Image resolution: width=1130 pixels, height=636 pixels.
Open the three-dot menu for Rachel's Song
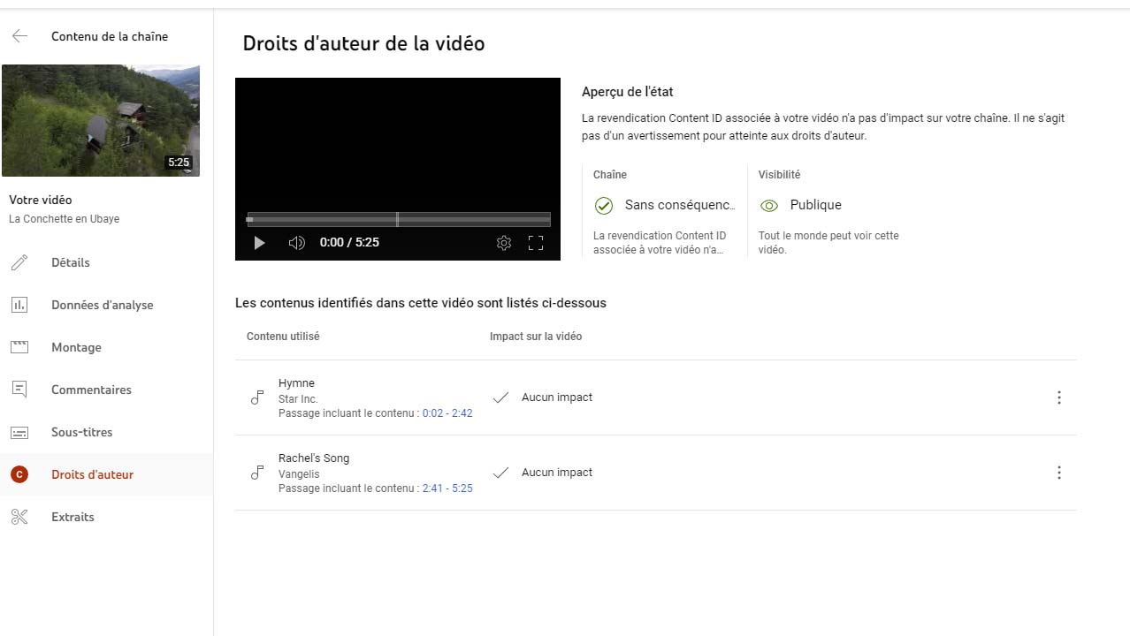pyautogui.click(x=1059, y=473)
